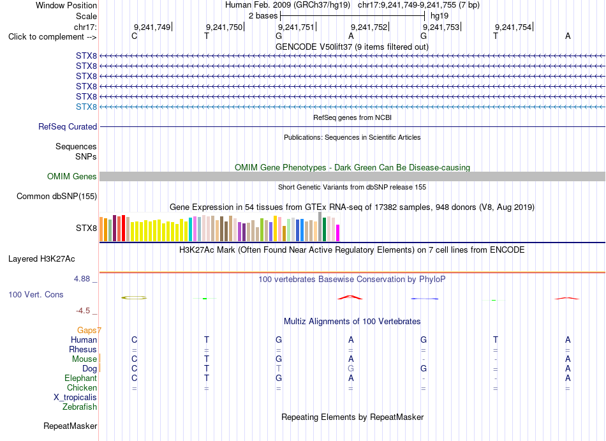Click the 'Click to complement -->' label
The image size is (606, 441).
point(52,37)
